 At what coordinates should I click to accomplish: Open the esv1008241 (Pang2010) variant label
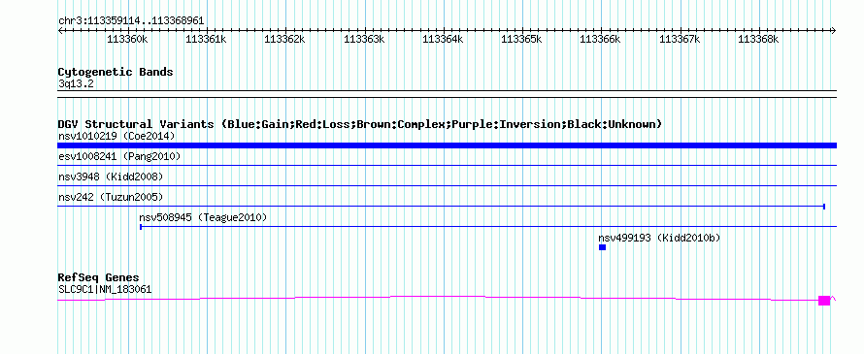pos(119,156)
